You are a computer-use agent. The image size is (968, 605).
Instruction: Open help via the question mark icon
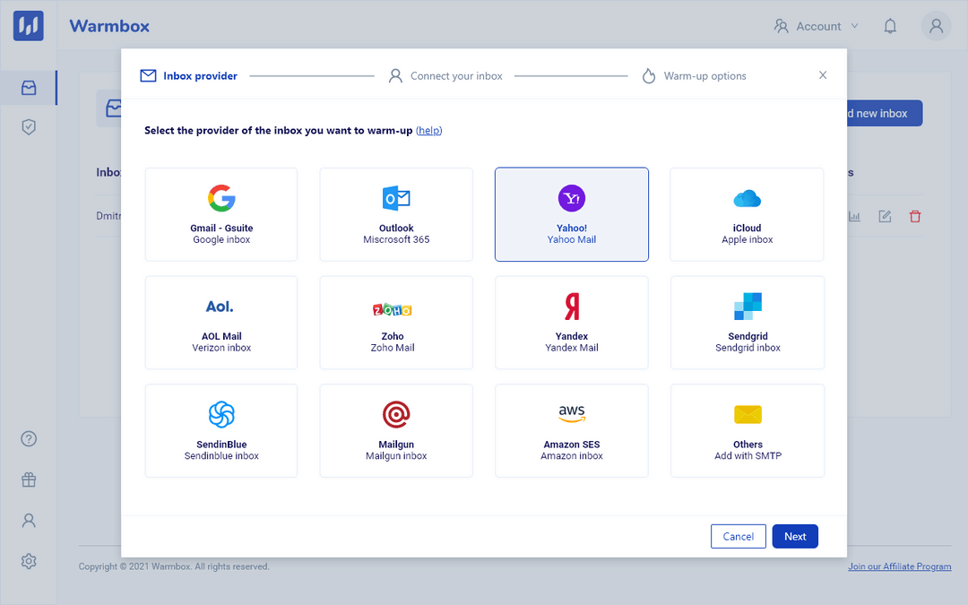28,438
